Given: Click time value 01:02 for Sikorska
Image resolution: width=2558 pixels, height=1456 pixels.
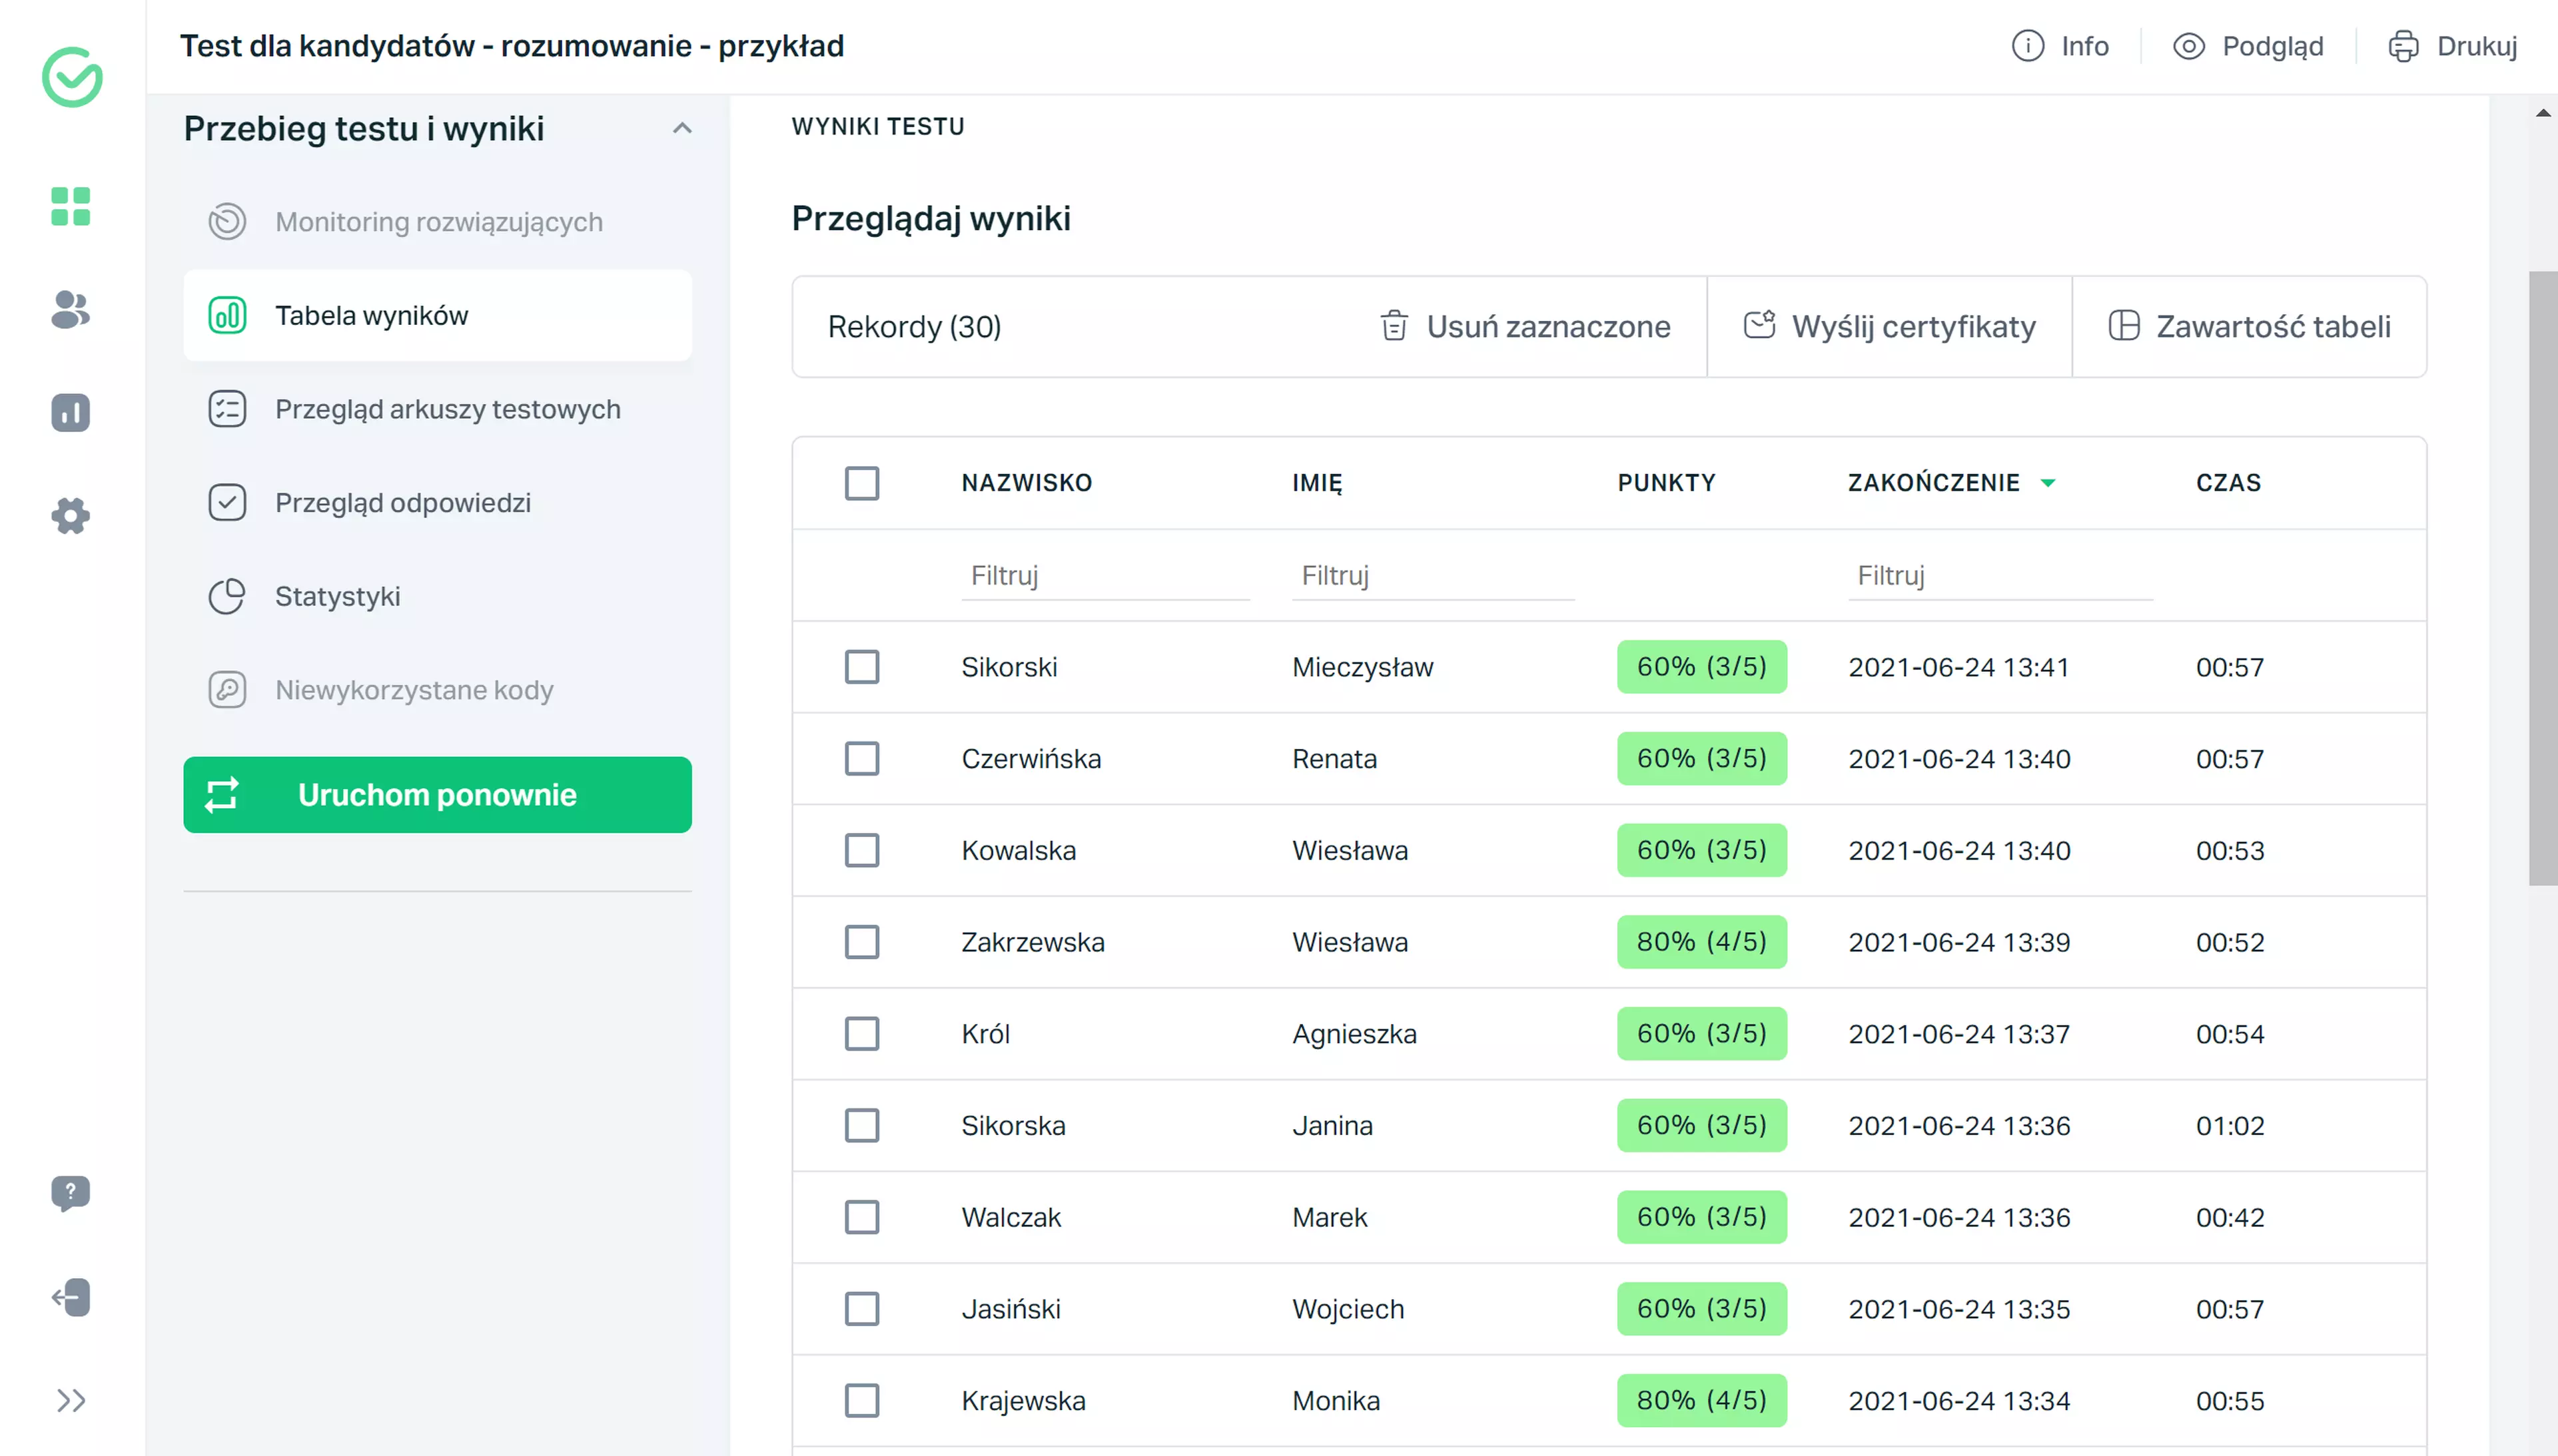Looking at the screenshot, I should point(2229,1126).
